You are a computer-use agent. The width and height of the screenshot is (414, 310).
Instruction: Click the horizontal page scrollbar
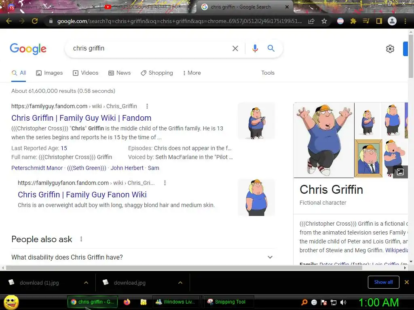tap(184, 268)
